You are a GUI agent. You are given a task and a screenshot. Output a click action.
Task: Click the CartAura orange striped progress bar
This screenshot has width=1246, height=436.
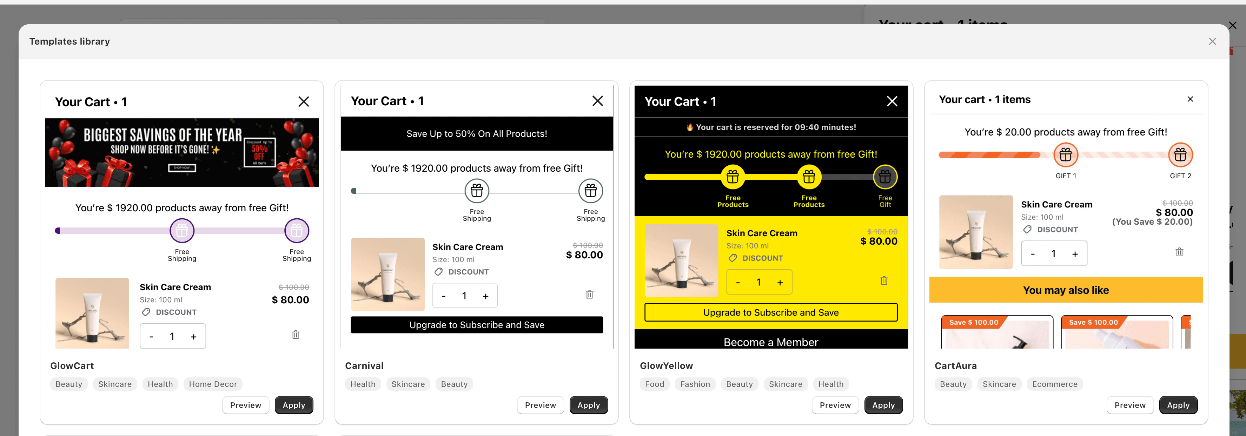pyautogui.click(x=1066, y=155)
